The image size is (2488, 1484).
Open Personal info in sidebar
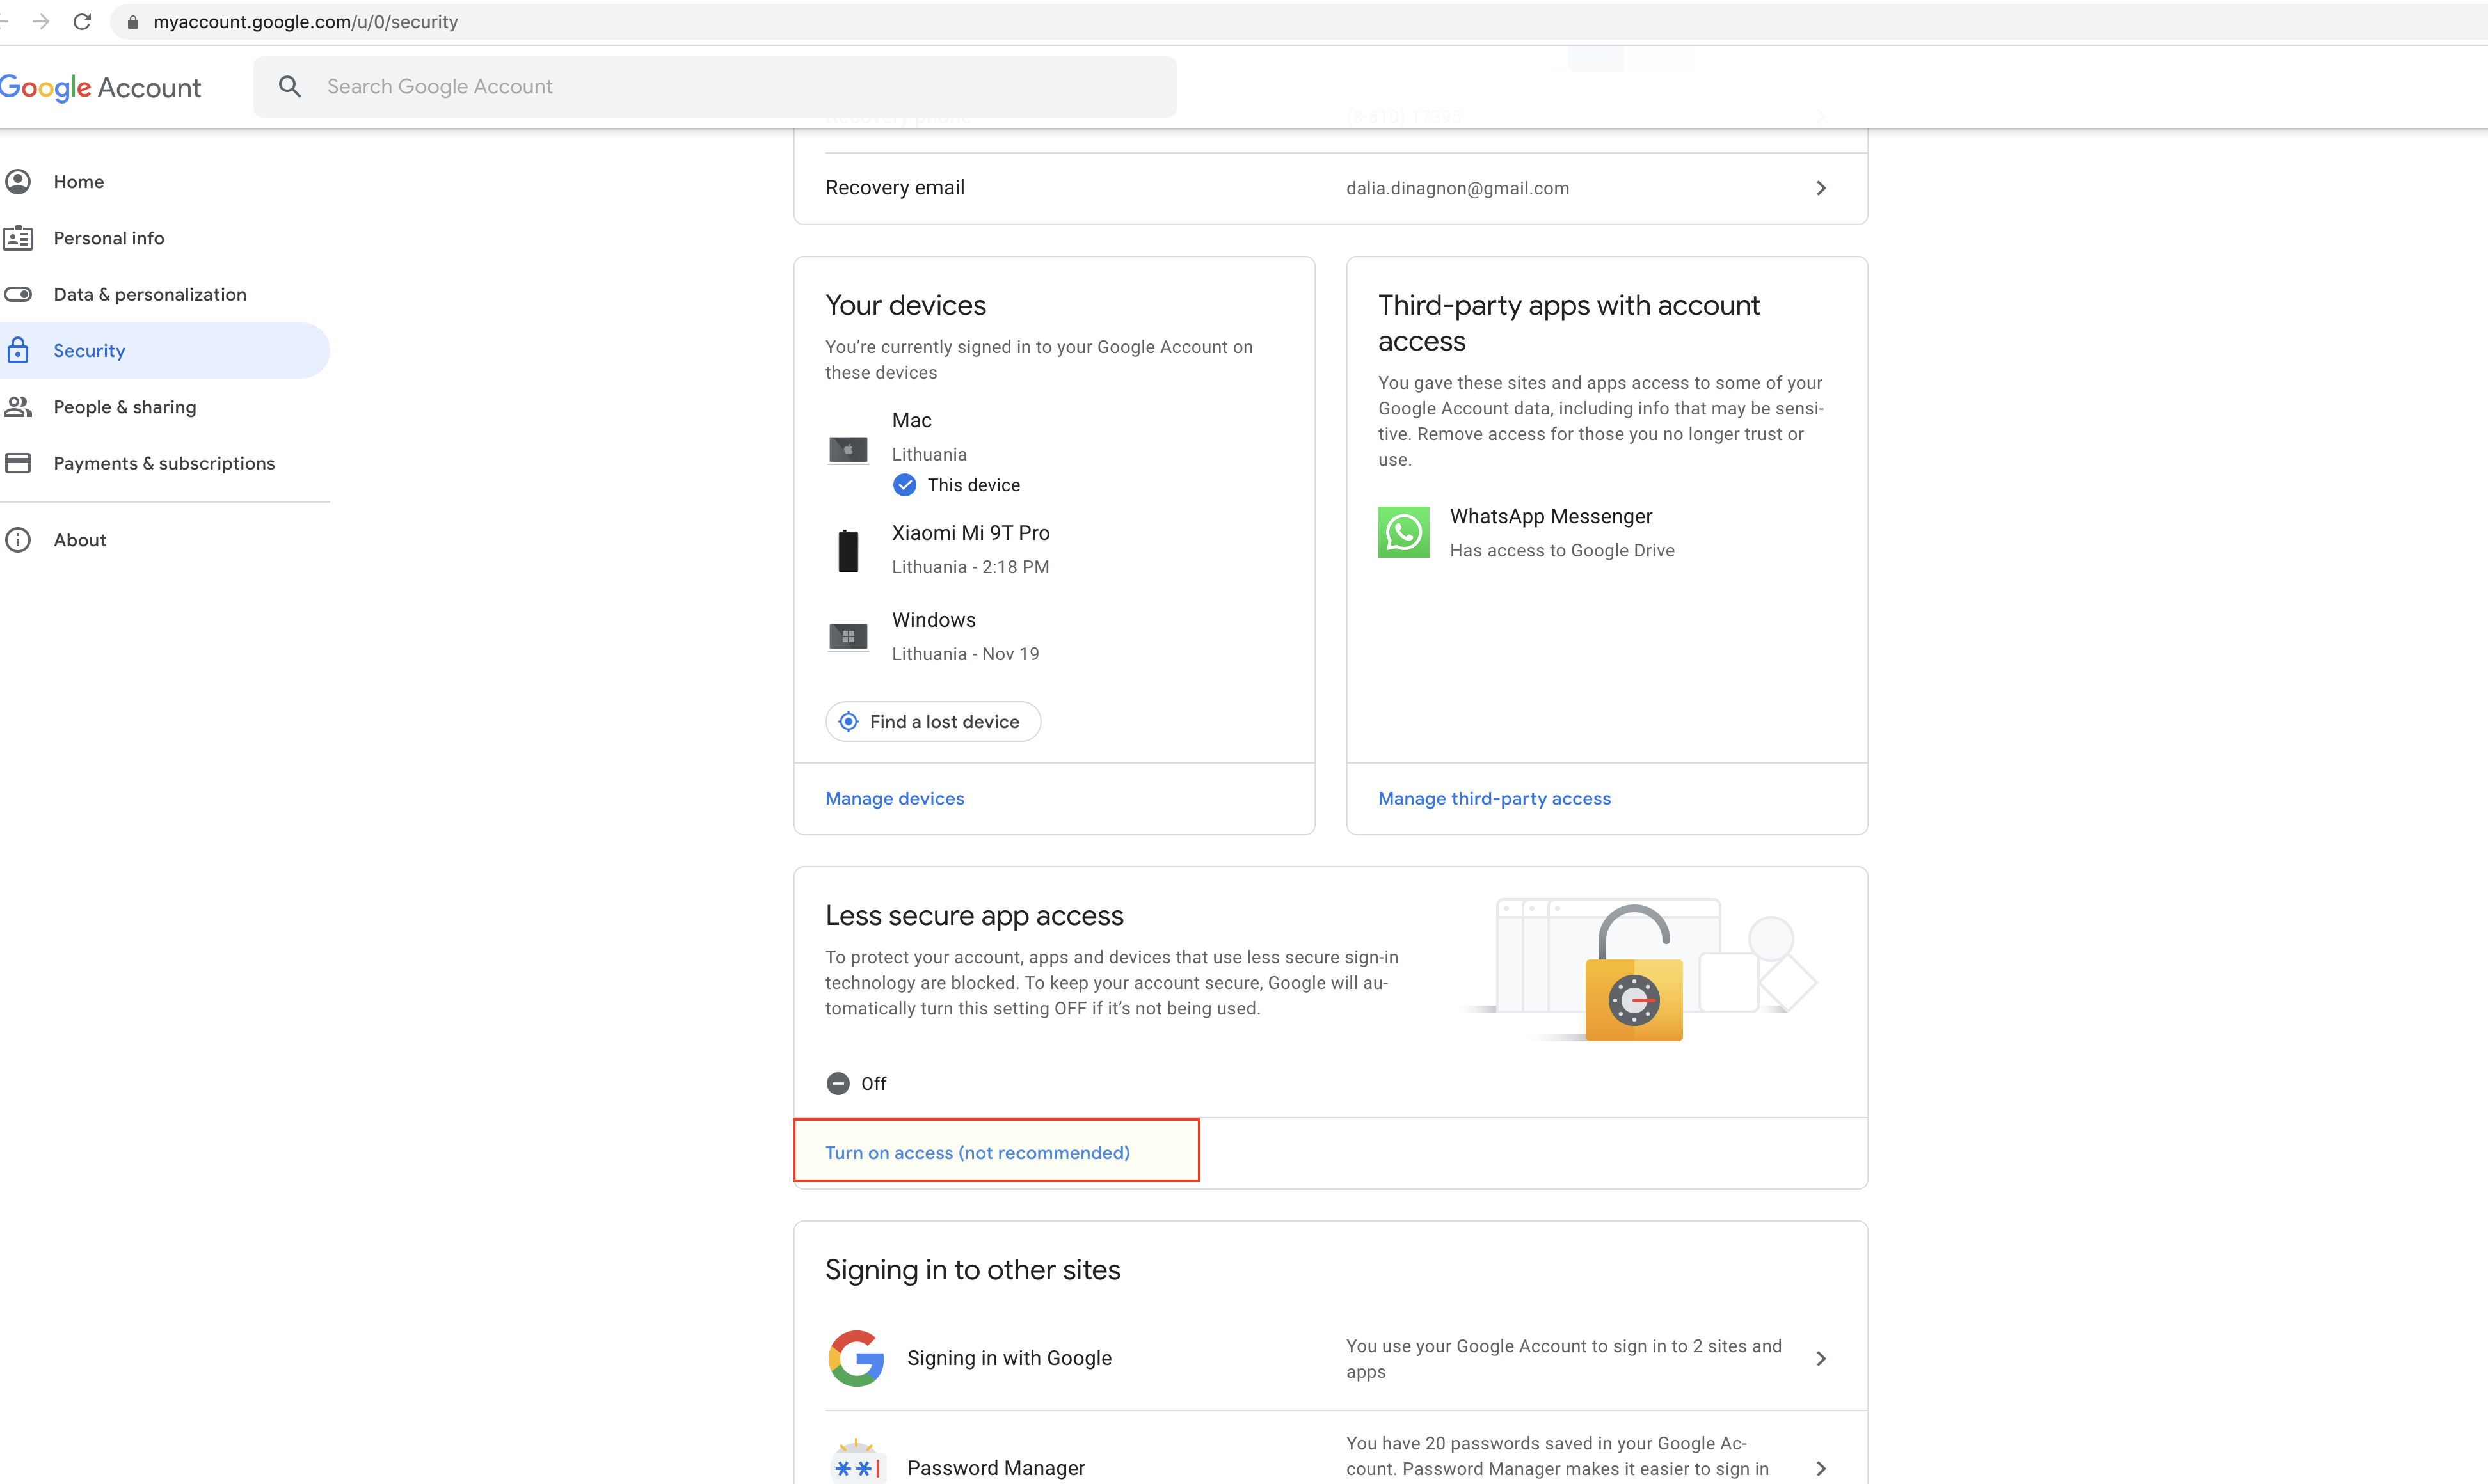[108, 238]
